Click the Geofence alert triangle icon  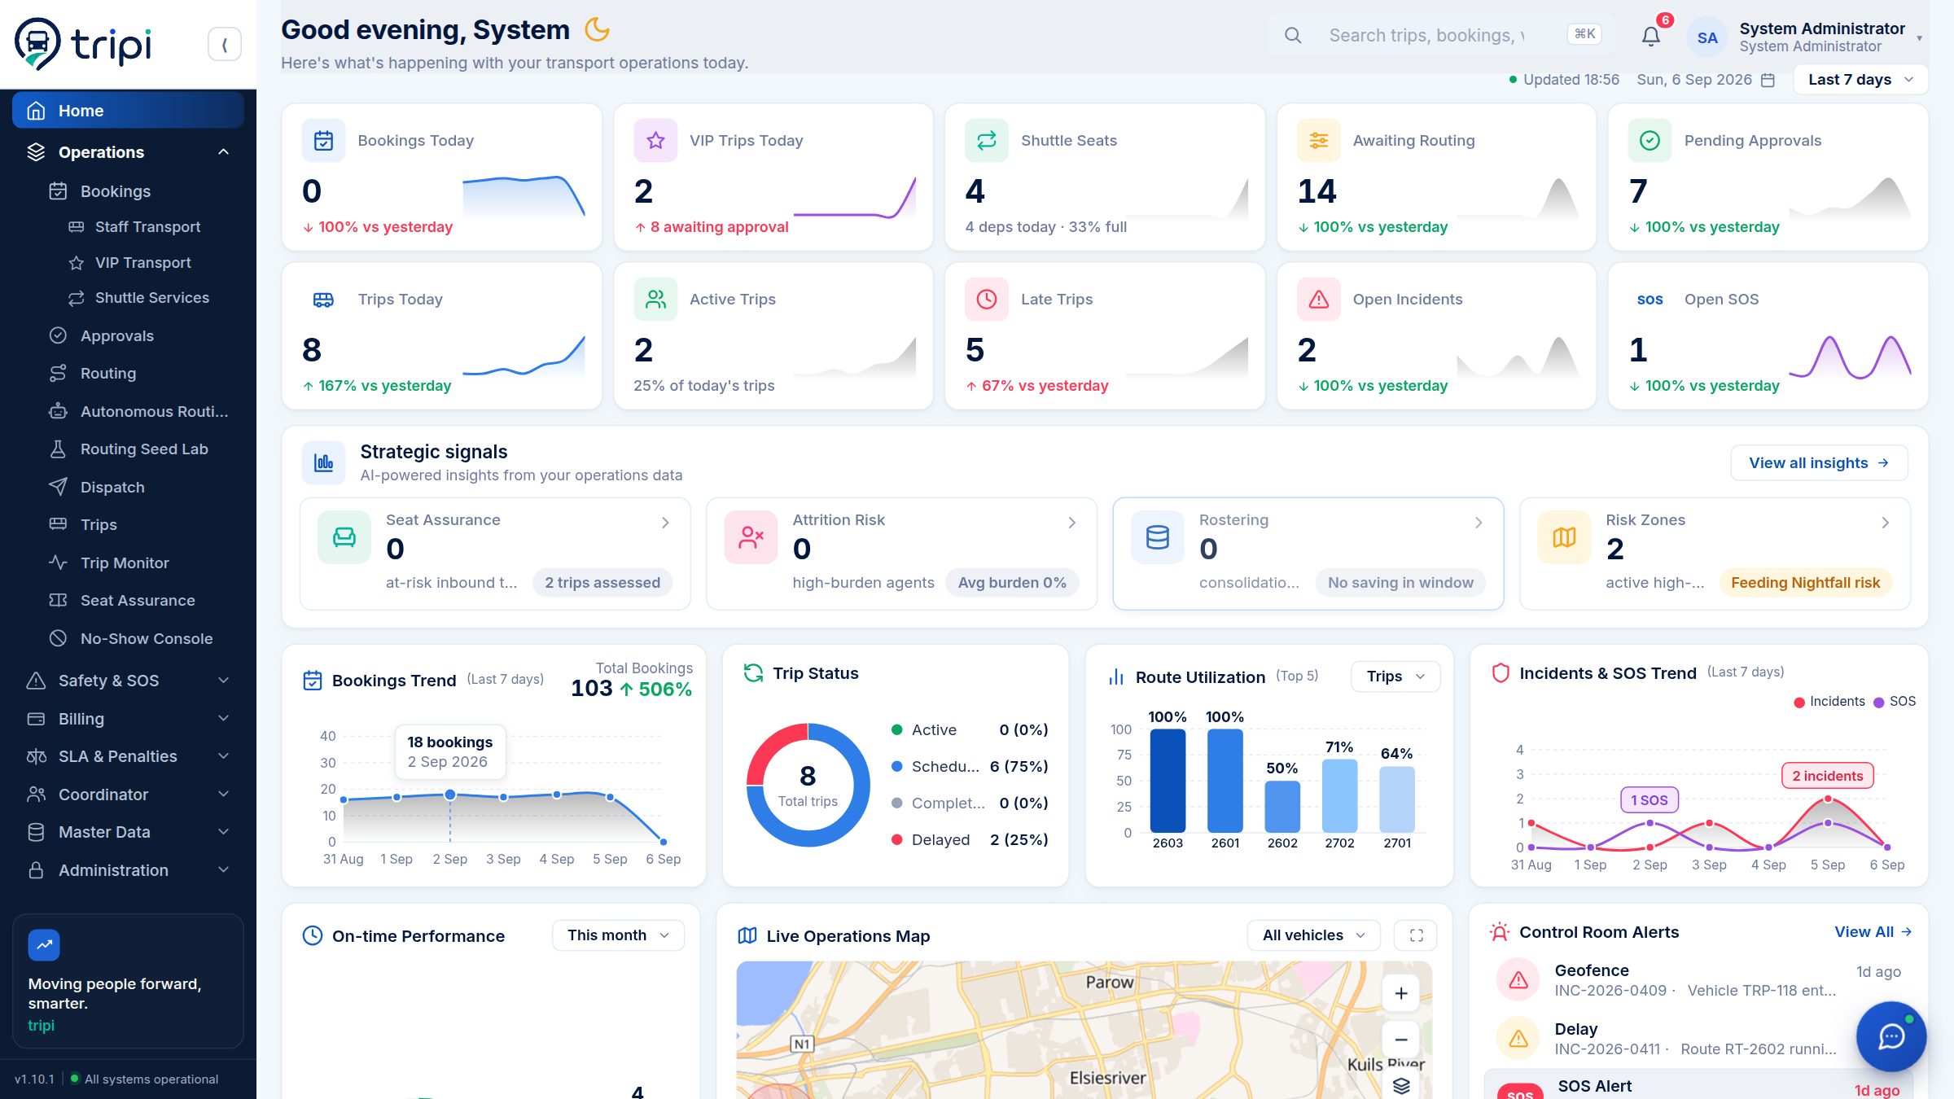coord(1518,979)
